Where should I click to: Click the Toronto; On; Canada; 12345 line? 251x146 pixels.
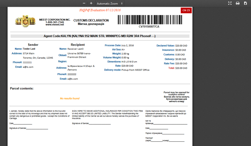(38, 58)
